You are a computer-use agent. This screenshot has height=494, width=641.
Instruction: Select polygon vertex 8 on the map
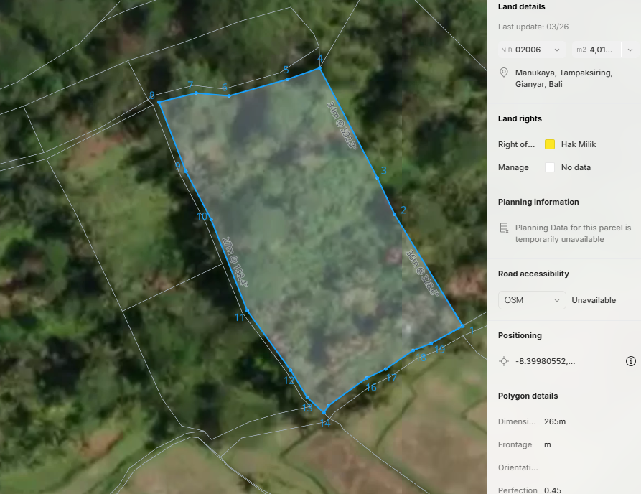[159, 102]
